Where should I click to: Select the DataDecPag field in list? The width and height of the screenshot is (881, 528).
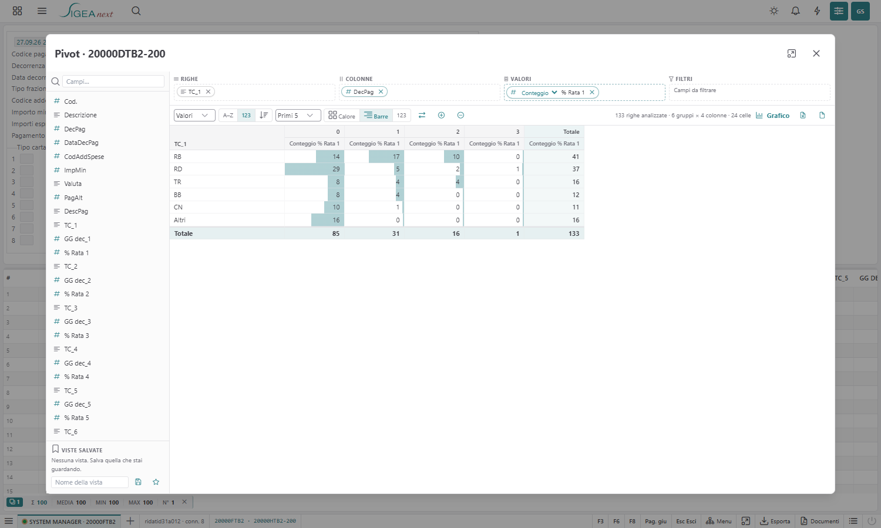click(81, 143)
